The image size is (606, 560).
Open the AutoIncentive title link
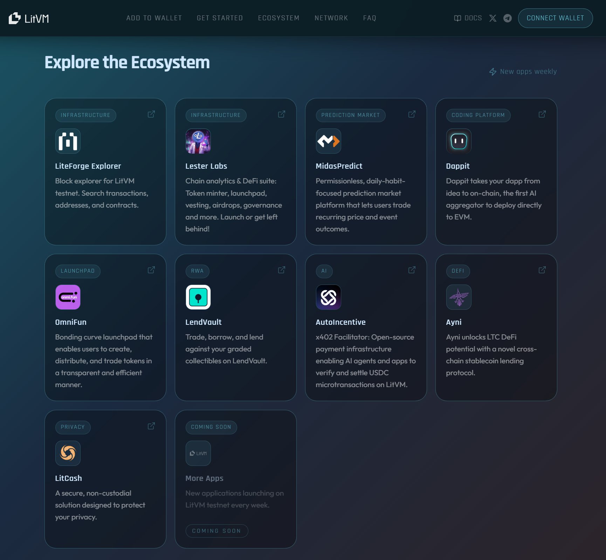pyautogui.click(x=340, y=322)
